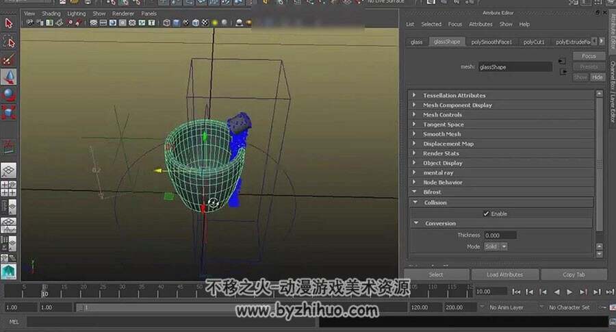Switch to the polyCut1 tab
The height and width of the screenshot is (332, 616).
click(534, 42)
